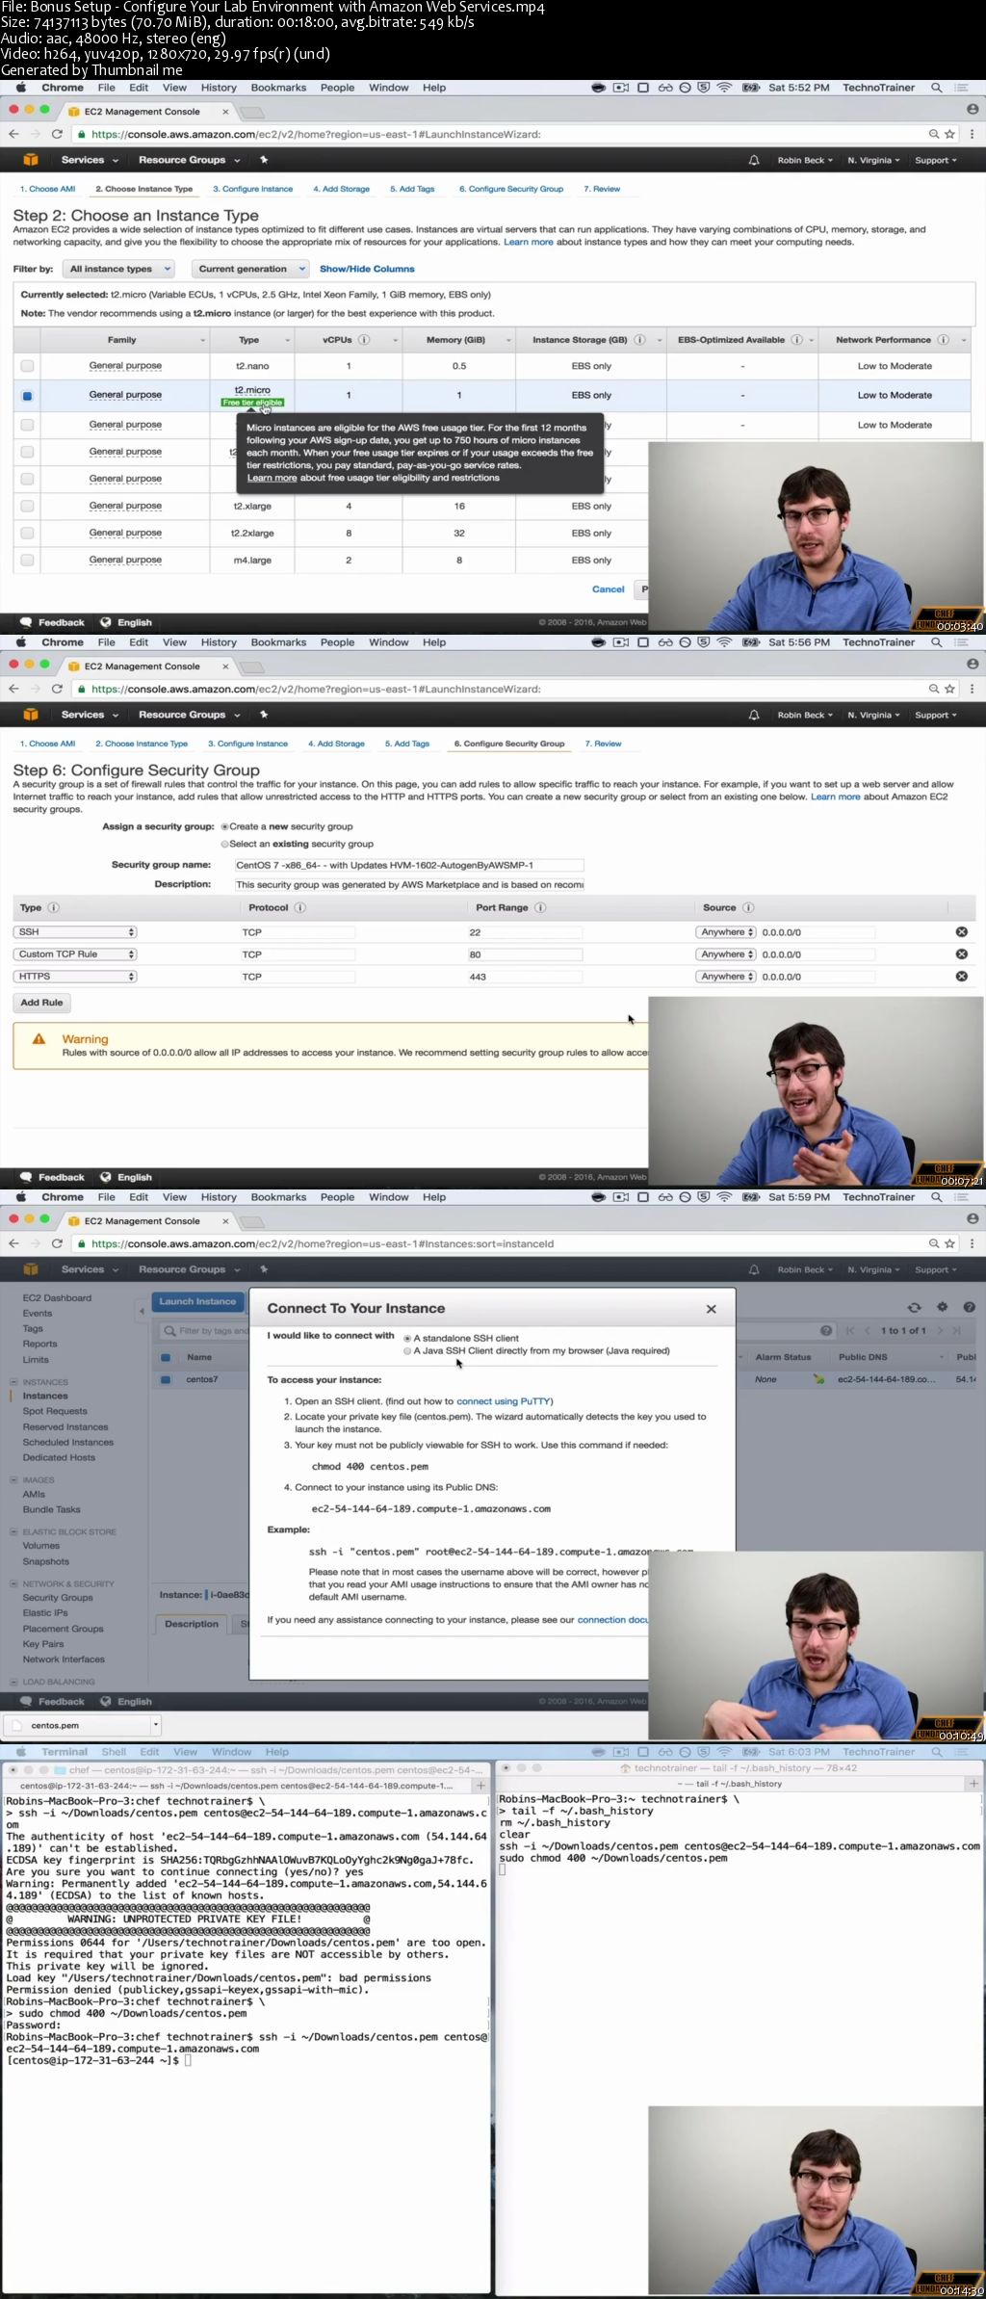Click the Launch Instance button

(x=197, y=1301)
